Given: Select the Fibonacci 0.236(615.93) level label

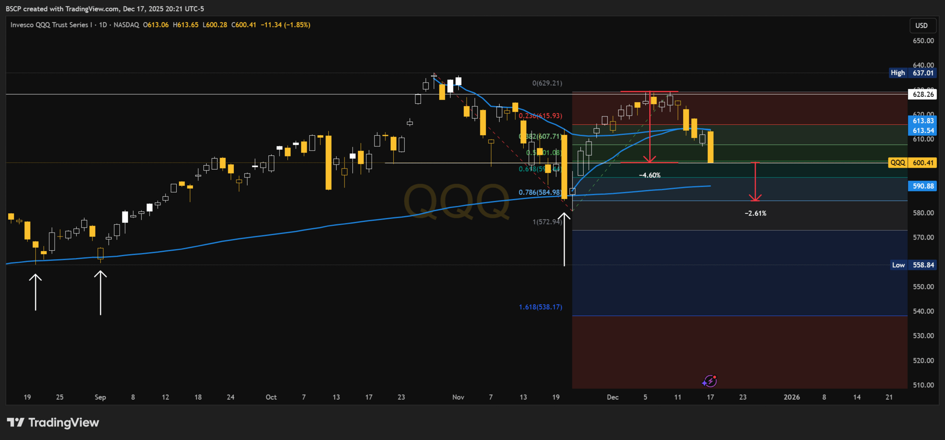Looking at the screenshot, I should (540, 116).
